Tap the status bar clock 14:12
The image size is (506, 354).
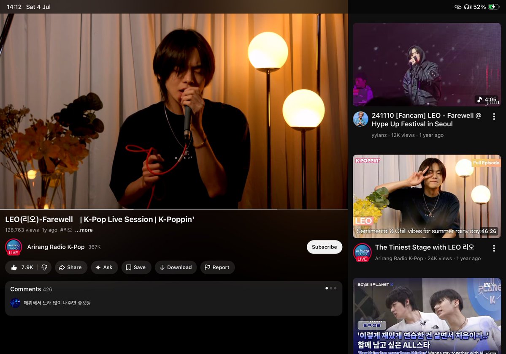(x=14, y=7)
